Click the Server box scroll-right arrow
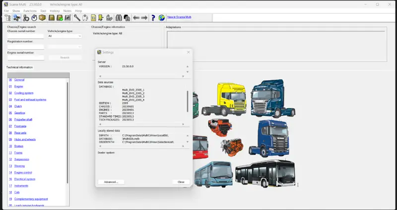Image resolution: width=397 pixels, height=210 pixels. (183, 76)
